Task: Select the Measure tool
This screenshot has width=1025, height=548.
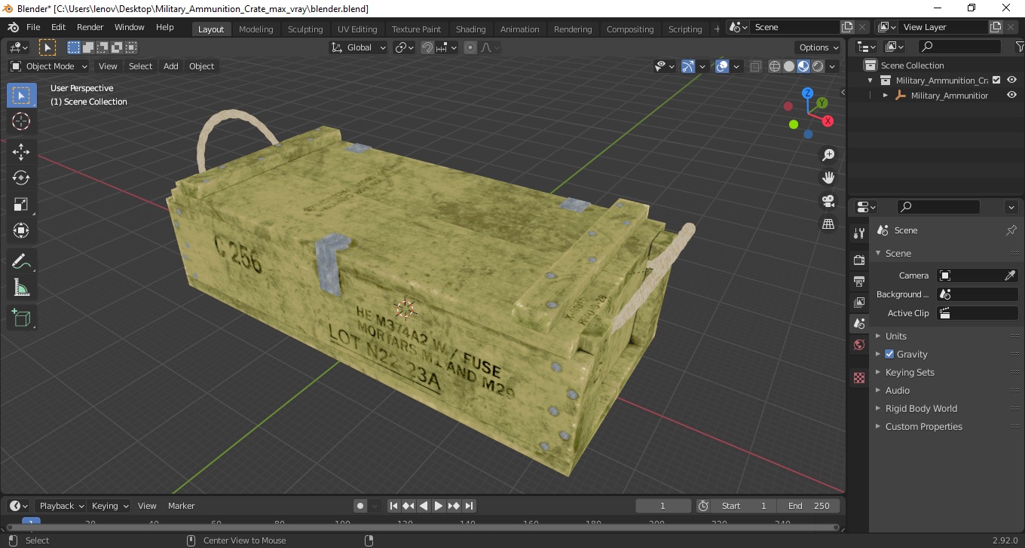Action: [21, 288]
